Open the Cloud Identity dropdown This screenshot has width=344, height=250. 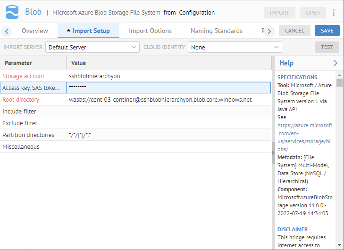(x=235, y=47)
